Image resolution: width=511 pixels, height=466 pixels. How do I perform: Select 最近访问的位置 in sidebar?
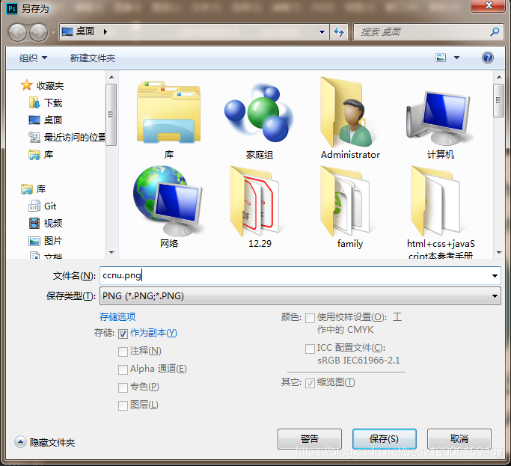coord(67,137)
